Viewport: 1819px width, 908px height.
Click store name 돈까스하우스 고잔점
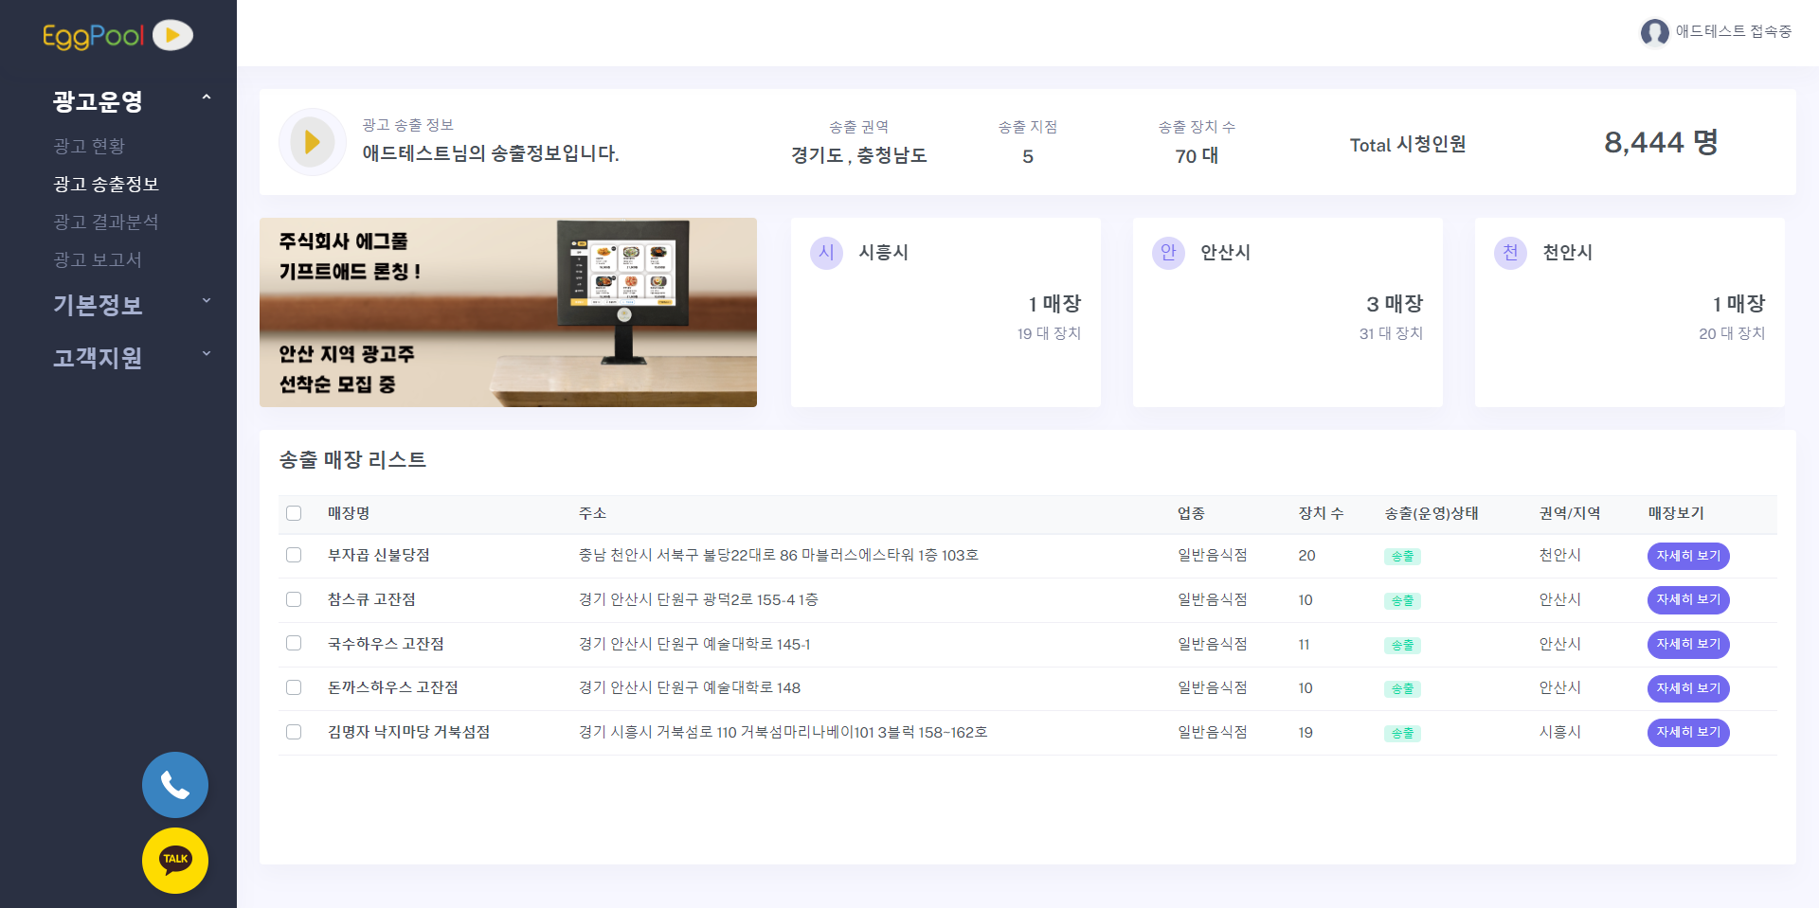[x=393, y=687]
